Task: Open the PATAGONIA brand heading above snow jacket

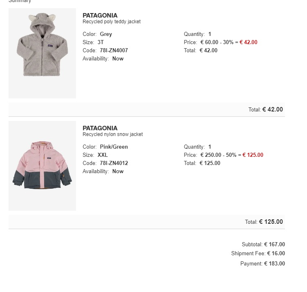Action: click(100, 128)
